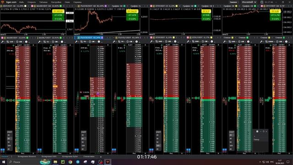
Task: Click Заявки button in top bar
Action: (233, 2)
